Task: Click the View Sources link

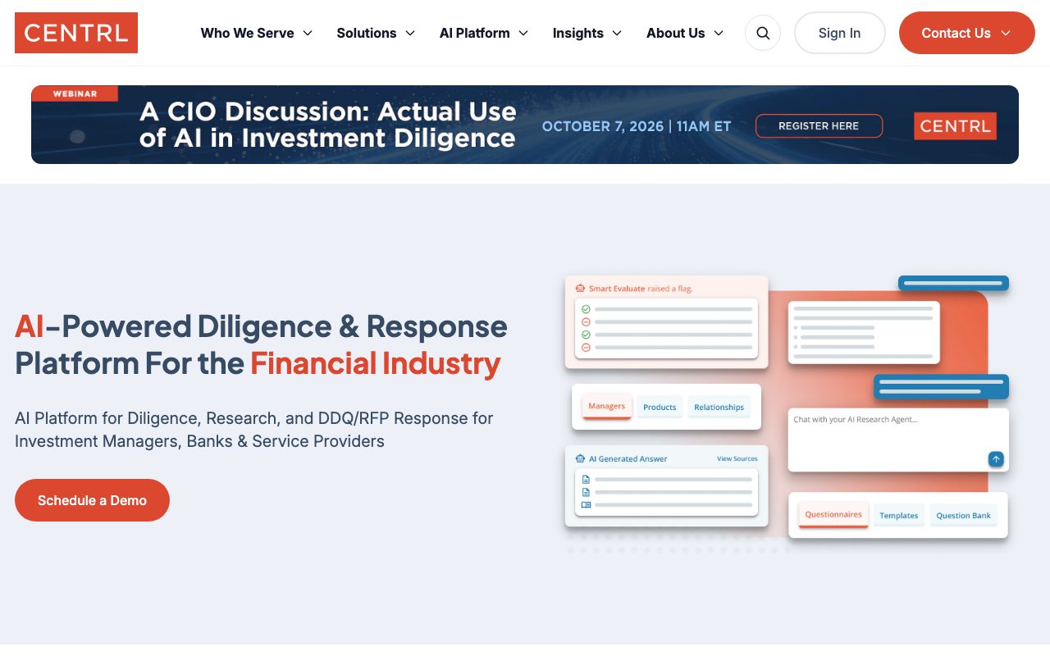Action: (x=737, y=459)
